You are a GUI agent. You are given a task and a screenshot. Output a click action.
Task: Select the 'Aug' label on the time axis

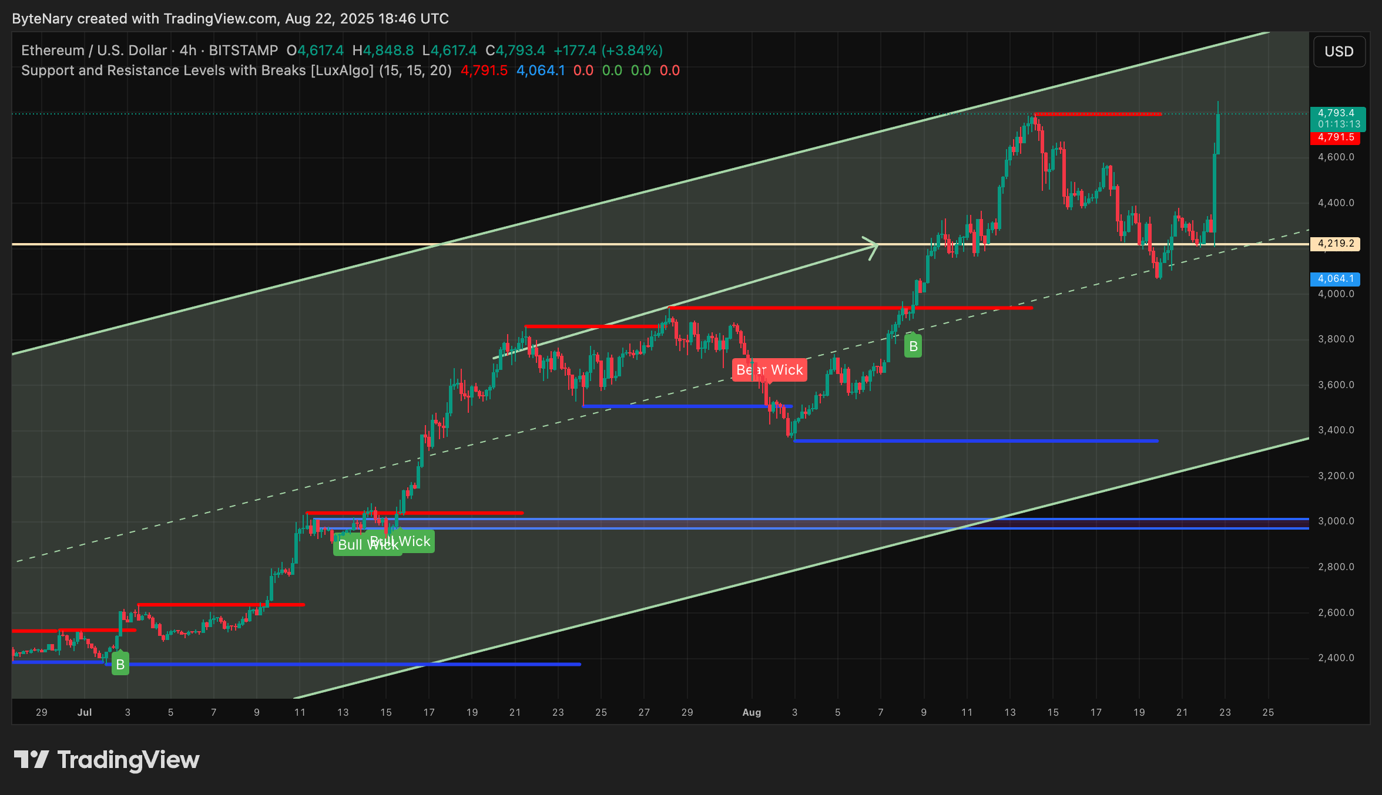[x=752, y=712]
